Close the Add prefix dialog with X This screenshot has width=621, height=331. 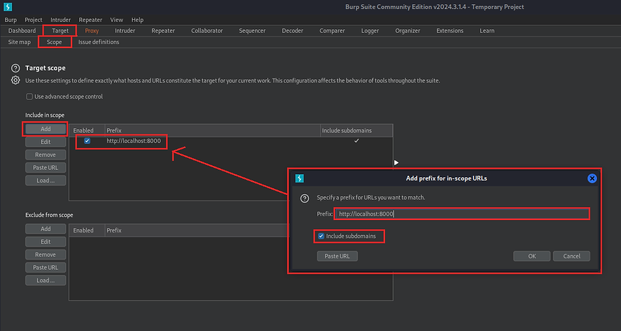(592, 178)
